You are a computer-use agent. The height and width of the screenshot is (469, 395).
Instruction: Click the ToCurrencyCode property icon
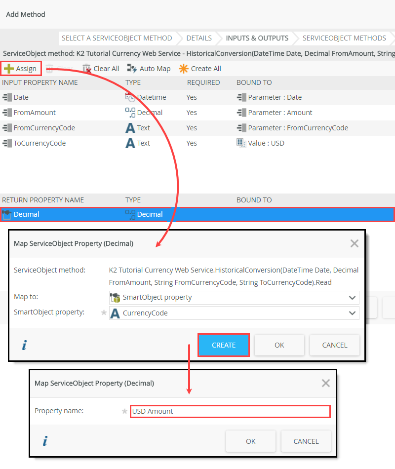point(7,143)
